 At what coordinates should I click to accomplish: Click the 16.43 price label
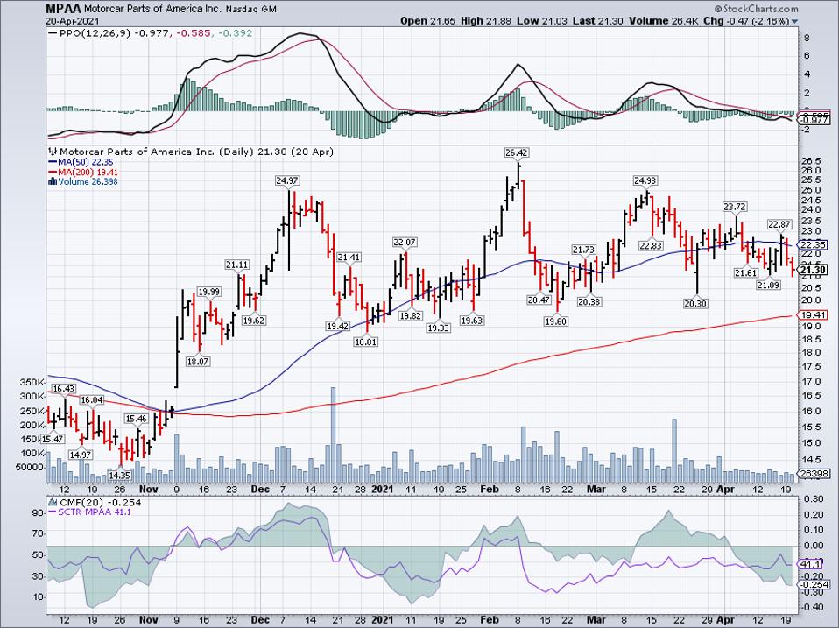[x=63, y=389]
